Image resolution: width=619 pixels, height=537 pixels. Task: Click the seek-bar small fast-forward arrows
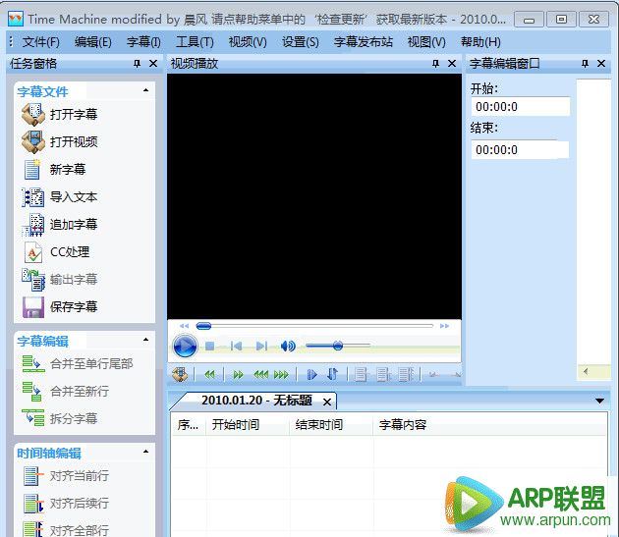(x=444, y=326)
